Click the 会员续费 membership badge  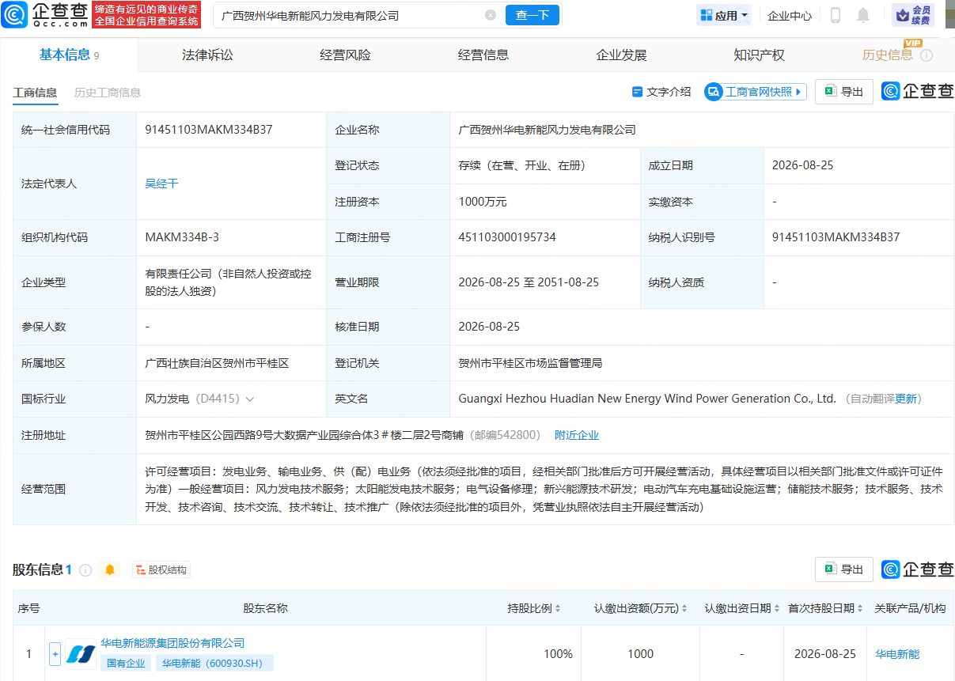[913, 15]
